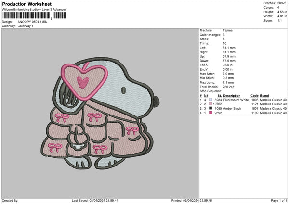Click the stitches count "28825"

[281, 3]
